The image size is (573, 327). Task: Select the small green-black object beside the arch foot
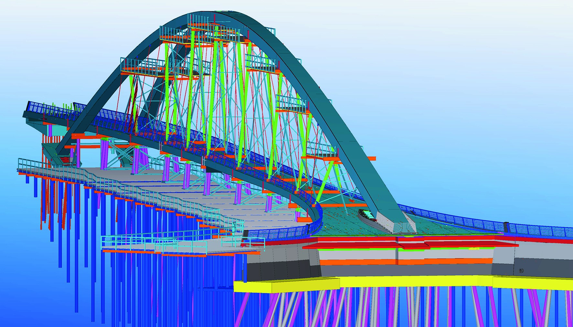point(367,215)
